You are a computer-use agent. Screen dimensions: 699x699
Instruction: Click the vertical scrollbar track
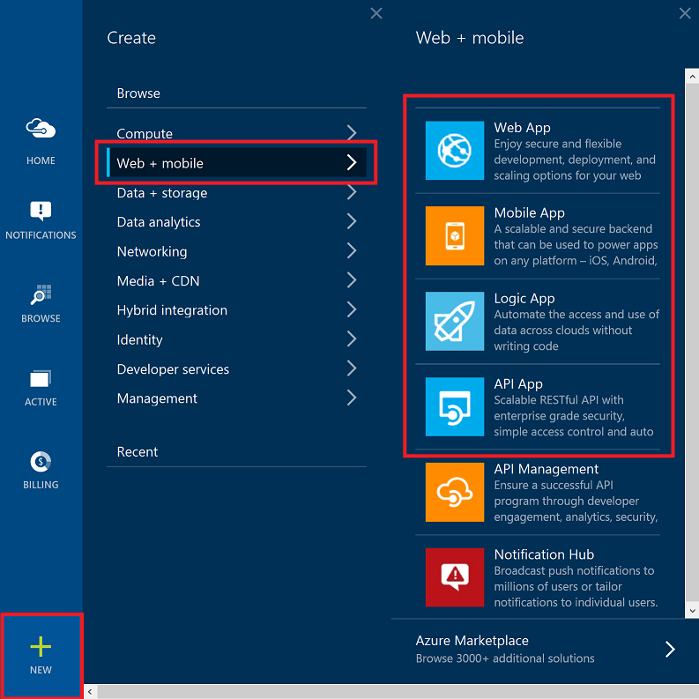[x=692, y=343]
